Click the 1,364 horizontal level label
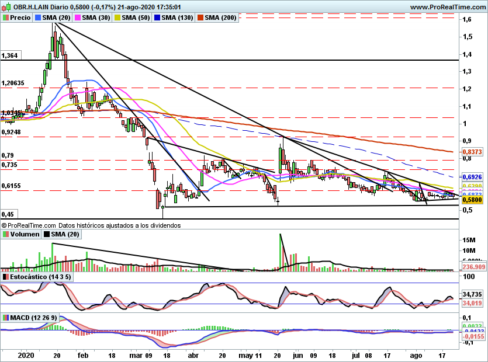This screenshot has width=488, height=362. [11, 55]
